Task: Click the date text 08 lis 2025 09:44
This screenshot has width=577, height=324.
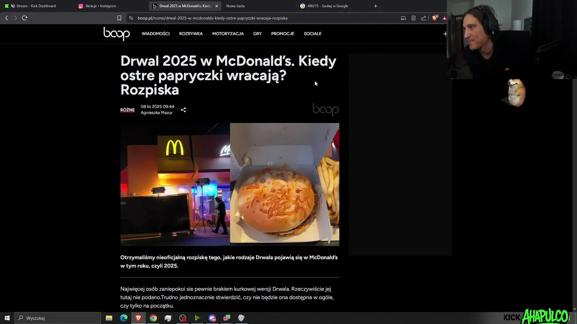Action: (157, 107)
